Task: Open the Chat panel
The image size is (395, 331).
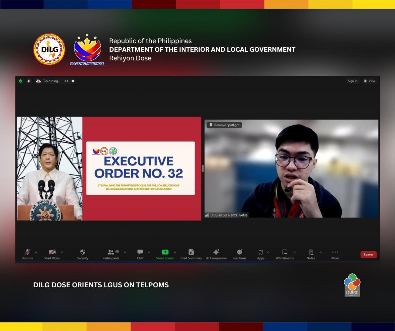Action: [140, 254]
